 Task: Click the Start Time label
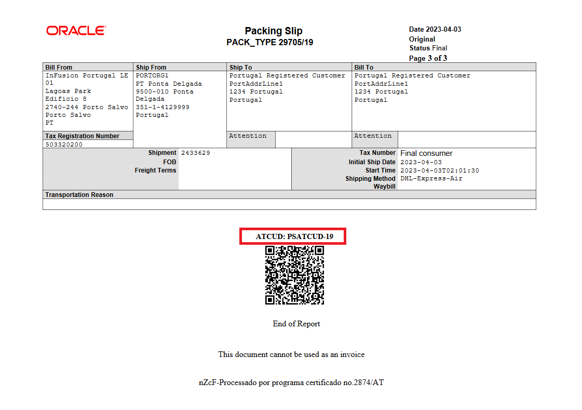pyautogui.click(x=381, y=170)
